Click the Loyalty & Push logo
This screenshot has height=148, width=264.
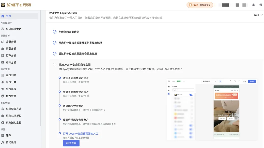tap(16, 5)
